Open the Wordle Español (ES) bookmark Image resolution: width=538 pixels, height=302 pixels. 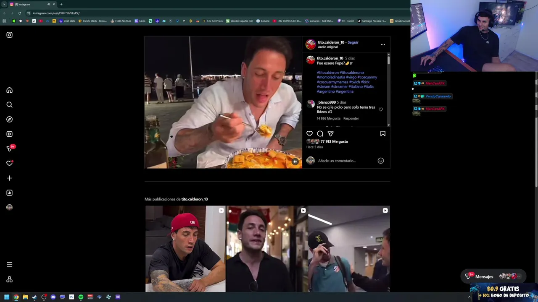tap(240, 21)
